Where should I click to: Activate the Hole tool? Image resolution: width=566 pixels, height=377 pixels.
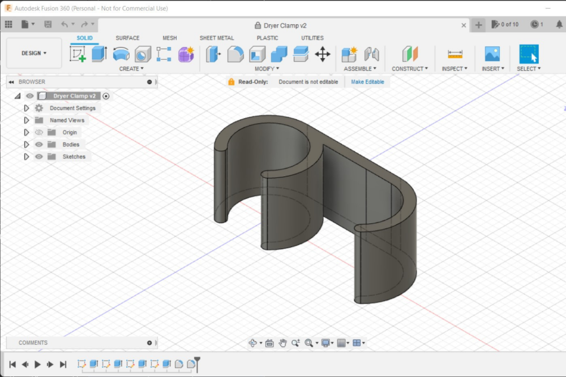tap(143, 54)
